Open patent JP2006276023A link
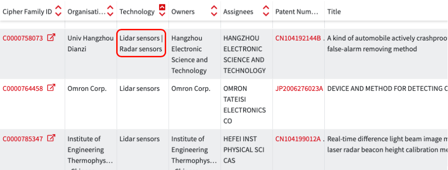 tap(299, 88)
